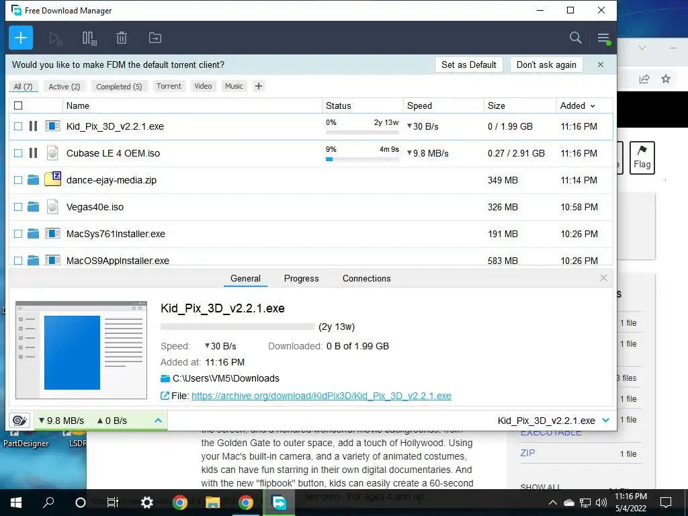Add a new download with the plus button
Image resolution: width=688 pixels, height=516 pixels.
click(x=21, y=38)
